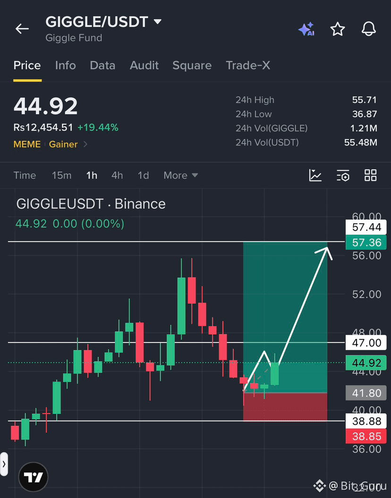Tap the Gainer tag
Screen dimensions: 391x498
click(63, 144)
